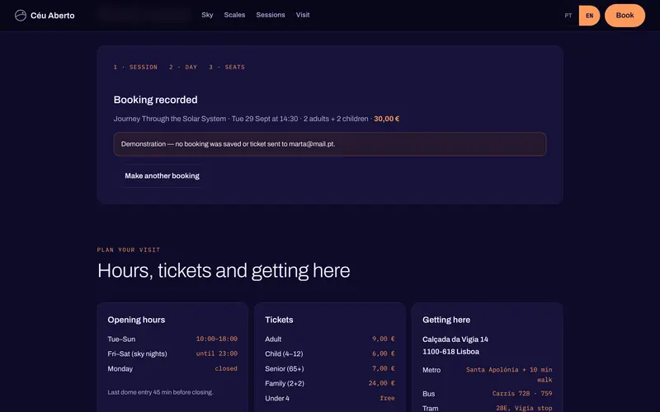This screenshot has width=660, height=412.
Task: Select step 1 · Session
Action: 135,67
